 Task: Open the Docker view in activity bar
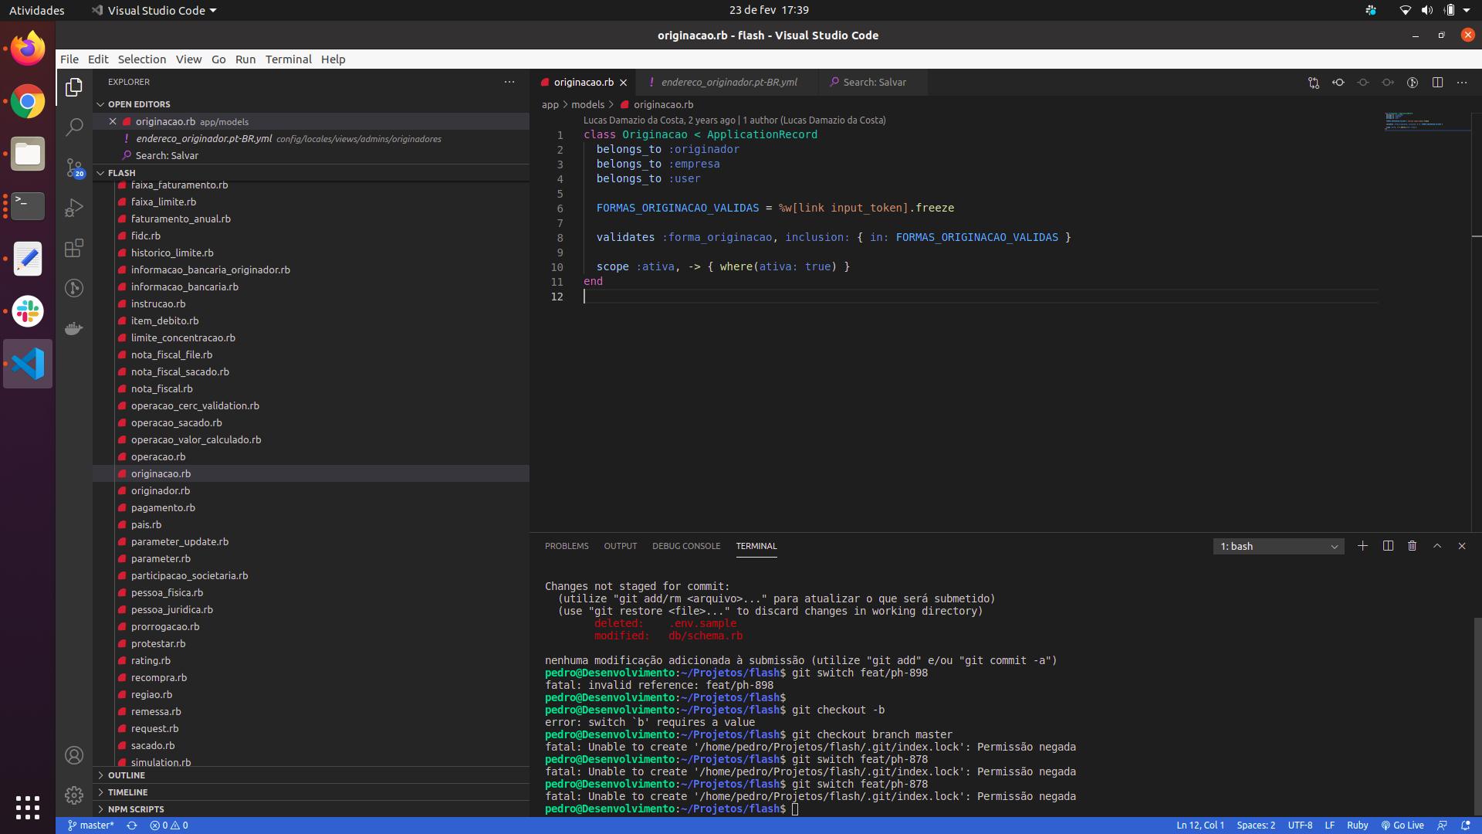[74, 329]
